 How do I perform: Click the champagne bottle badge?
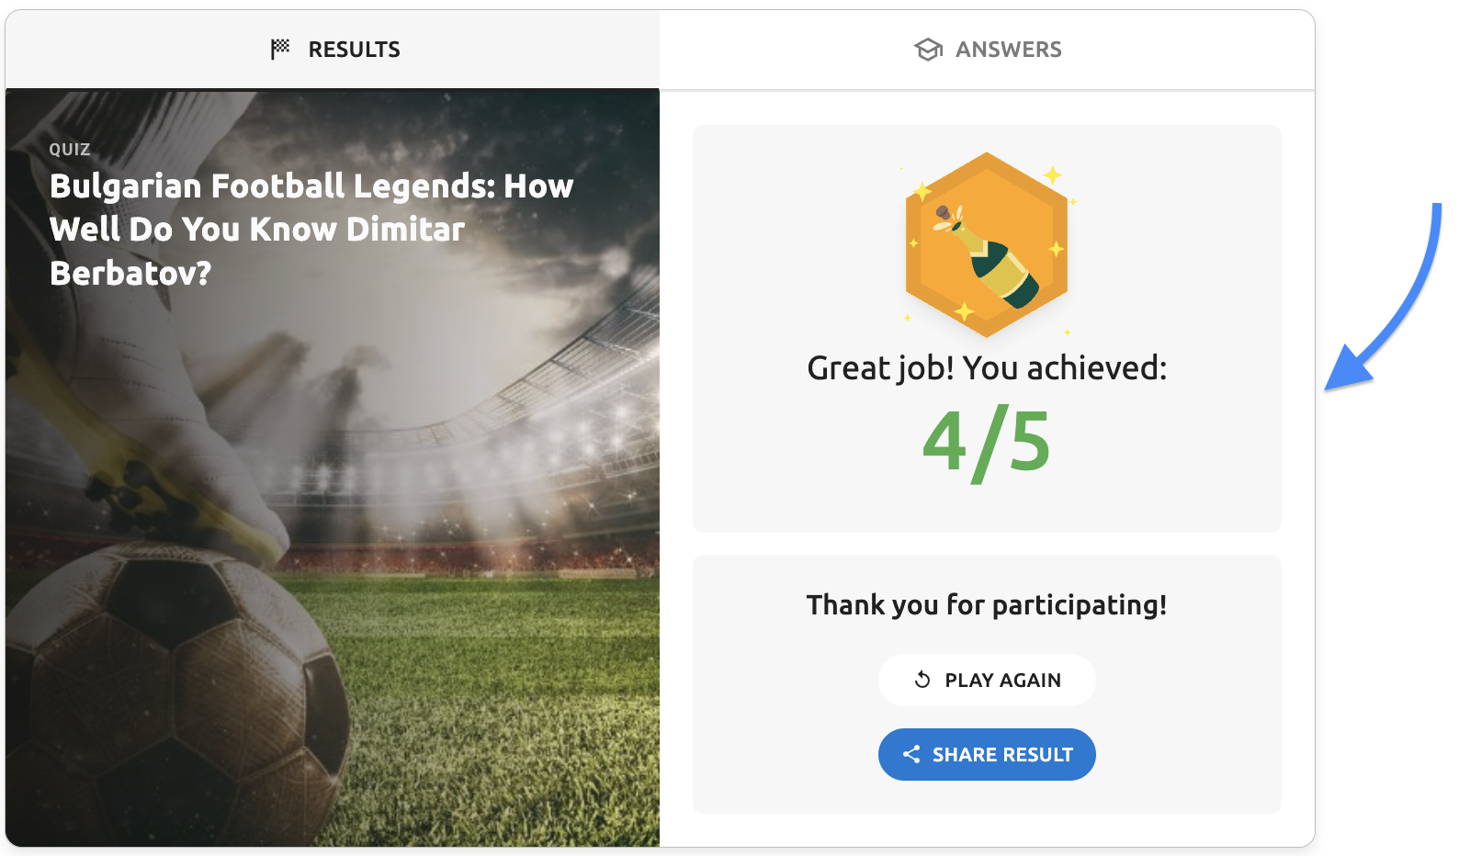pos(987,244)
